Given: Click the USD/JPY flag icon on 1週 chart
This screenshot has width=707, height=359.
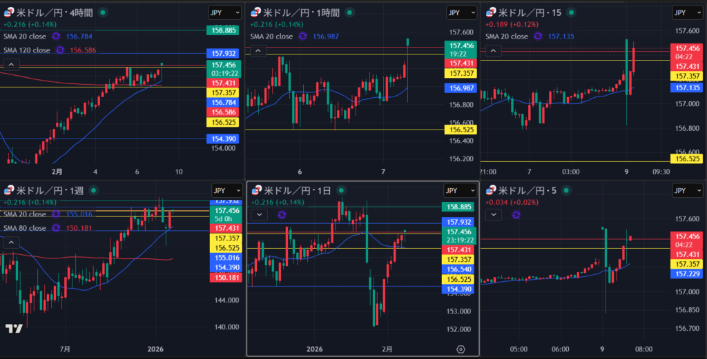Looking at the screenshot, I should tap(9, 191).
